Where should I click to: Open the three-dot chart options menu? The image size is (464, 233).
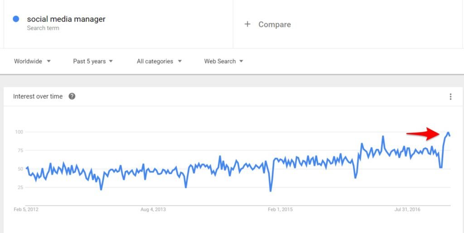point(450,97)
